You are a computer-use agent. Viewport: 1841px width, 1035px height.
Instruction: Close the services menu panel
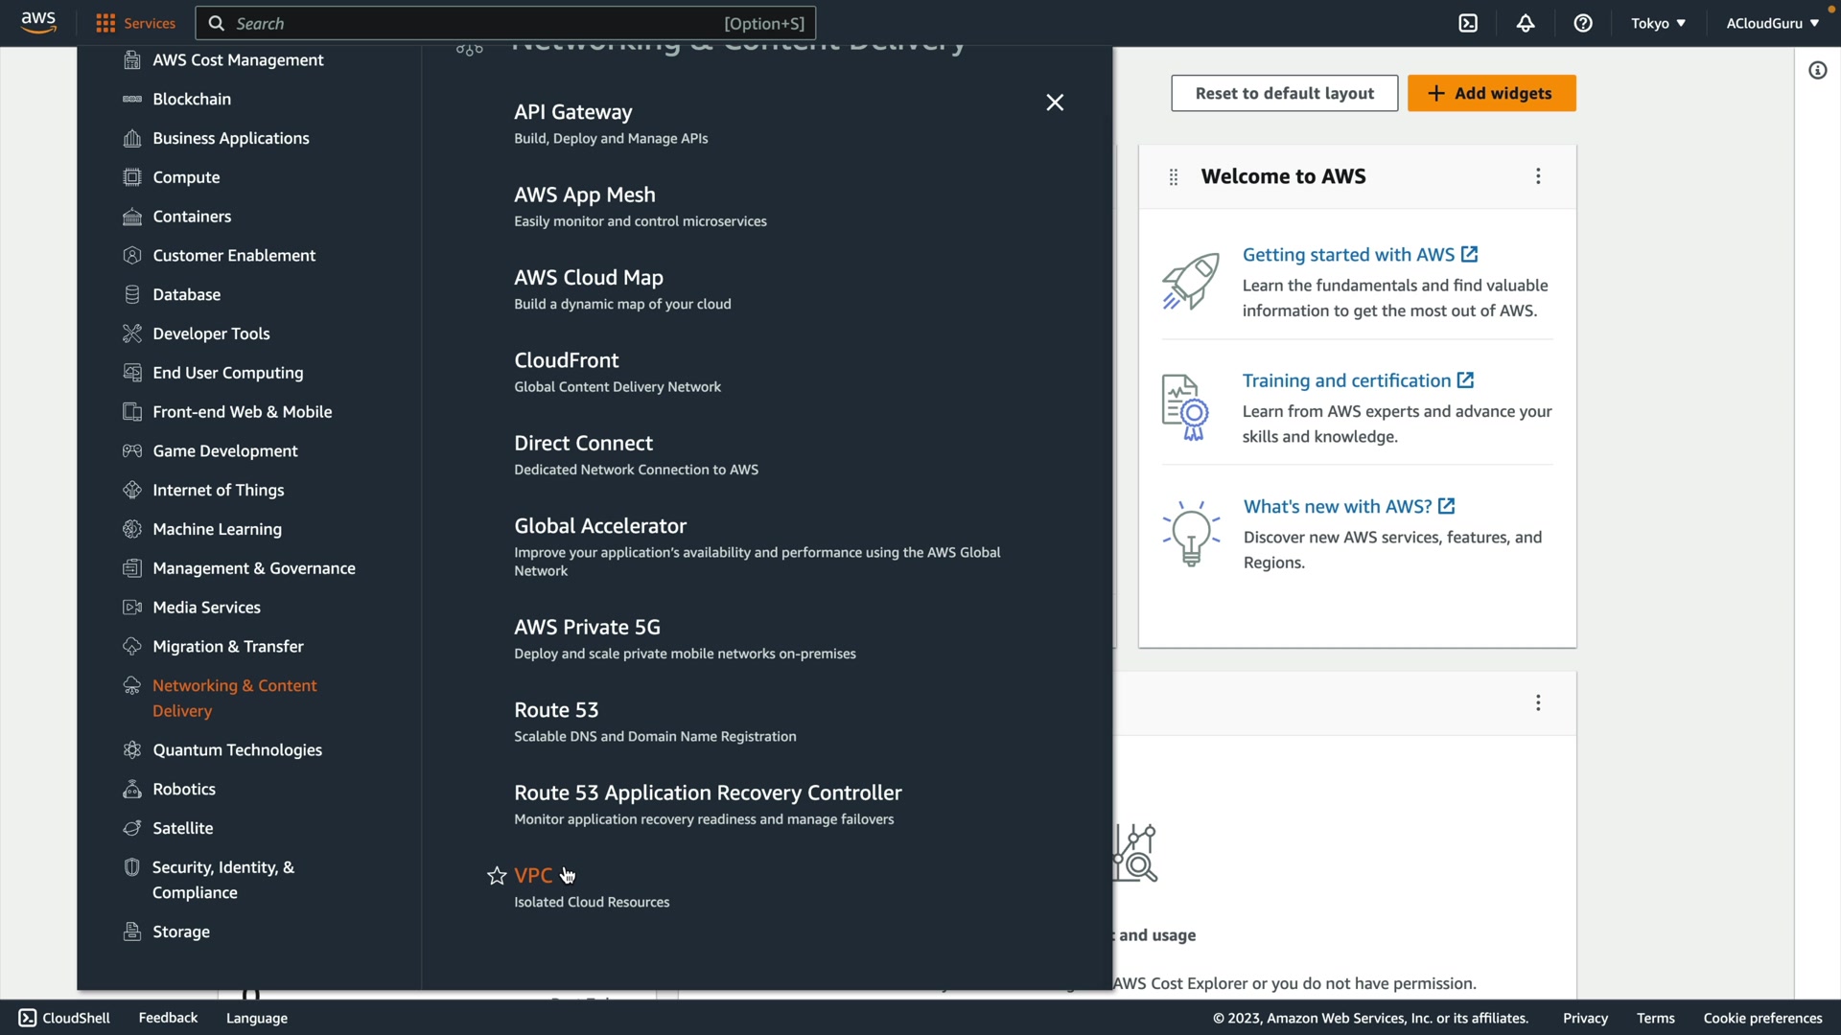[1055, 103]
